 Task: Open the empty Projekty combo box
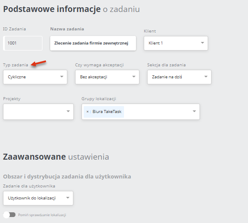[x=38, y=112]
